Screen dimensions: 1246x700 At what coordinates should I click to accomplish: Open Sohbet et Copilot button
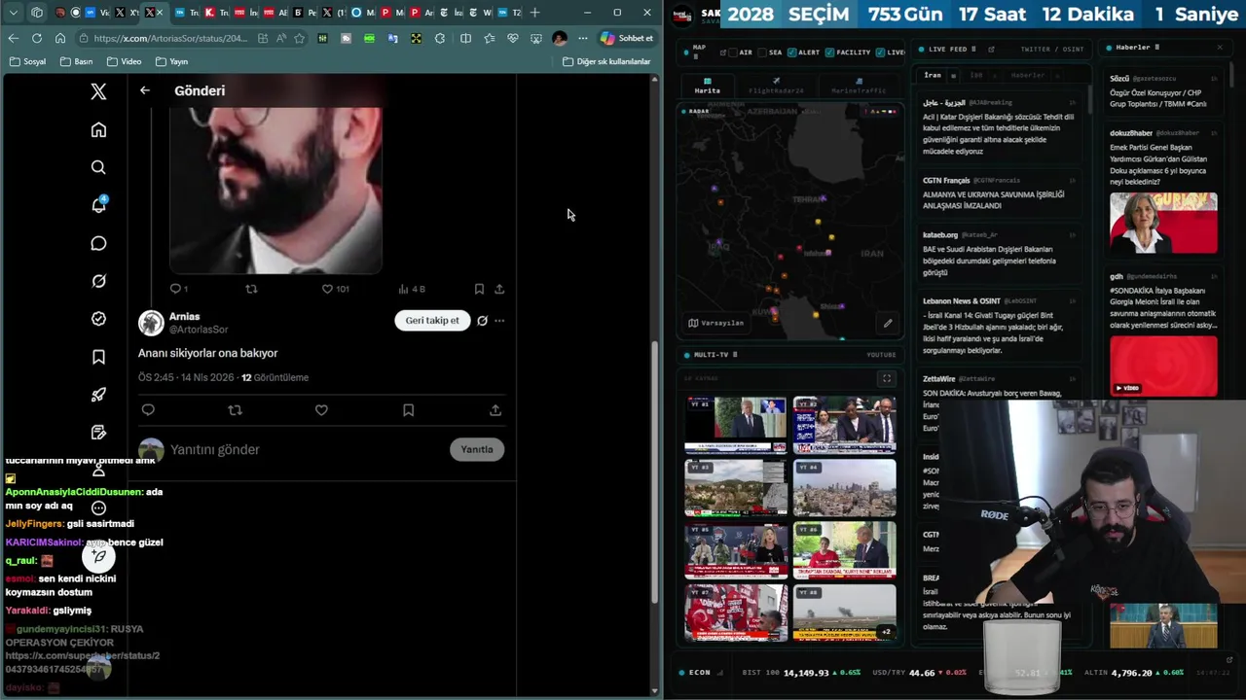tap(628, 38)
